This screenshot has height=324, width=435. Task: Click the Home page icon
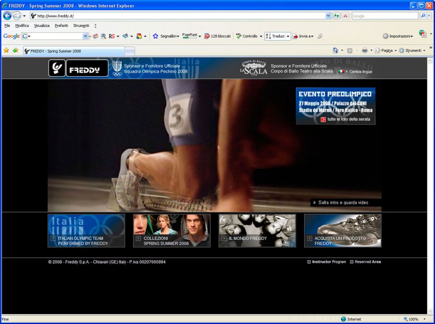336,51
